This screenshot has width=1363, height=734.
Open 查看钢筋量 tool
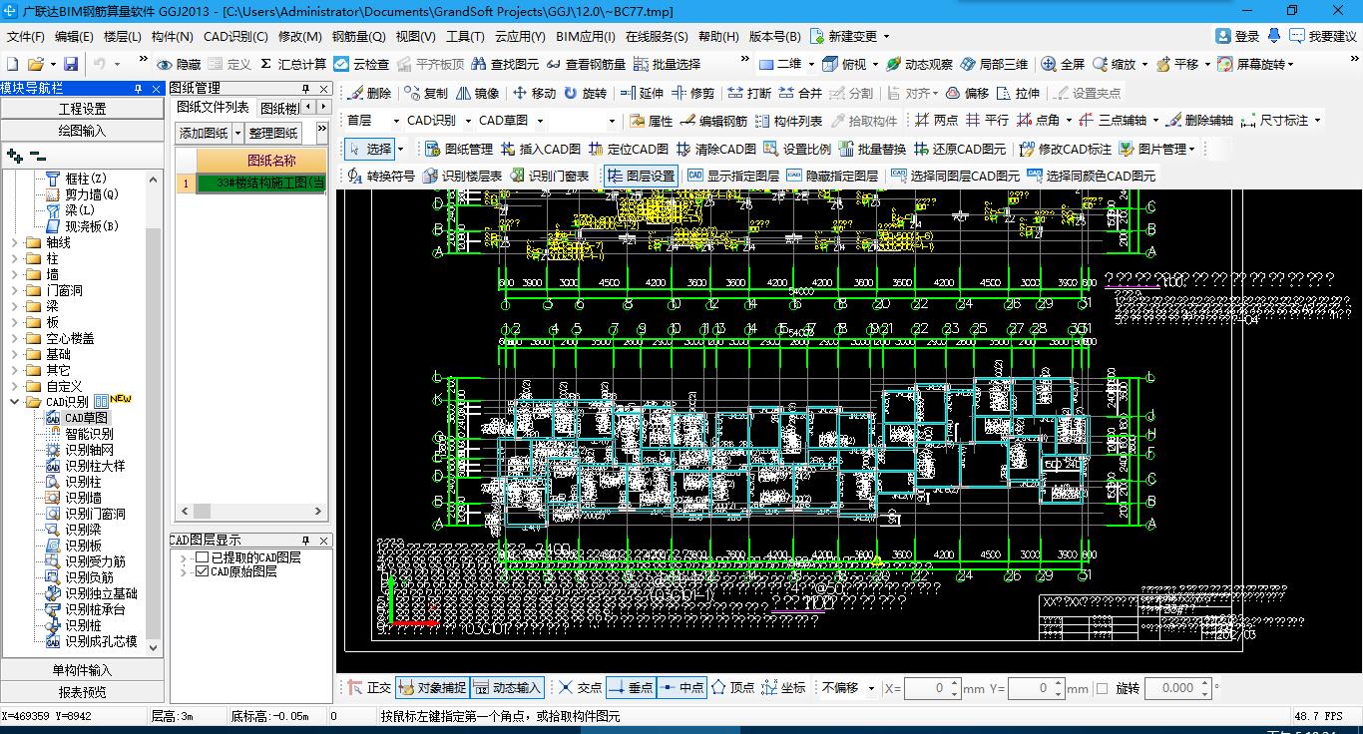click(586, 64)
